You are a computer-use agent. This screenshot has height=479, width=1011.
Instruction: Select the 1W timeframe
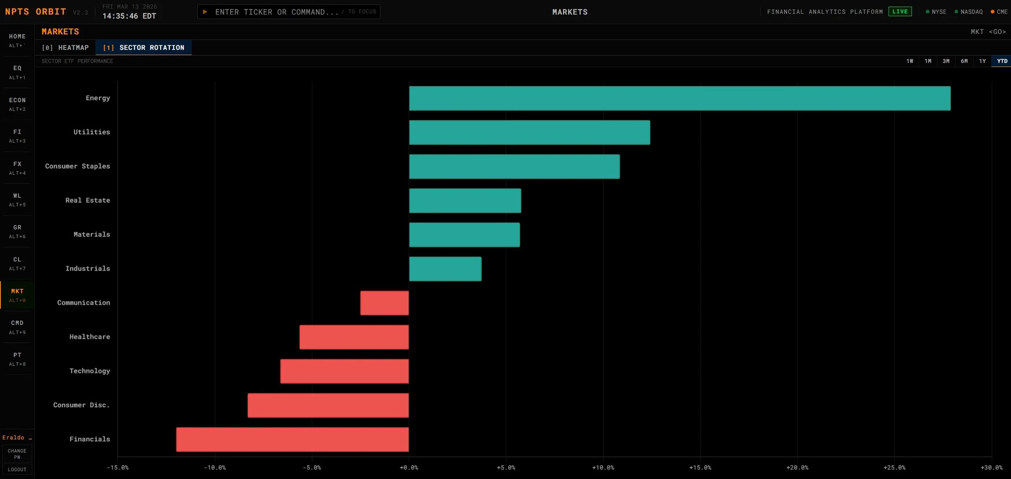pos(909,61)
